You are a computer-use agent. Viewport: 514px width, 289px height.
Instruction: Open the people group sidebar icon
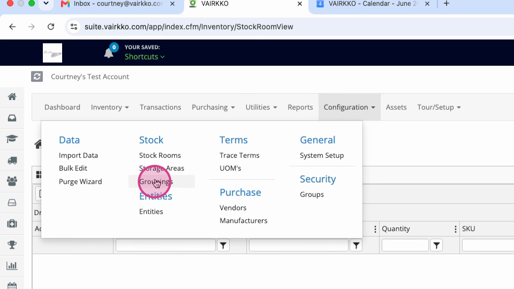[x=12, y=181]
